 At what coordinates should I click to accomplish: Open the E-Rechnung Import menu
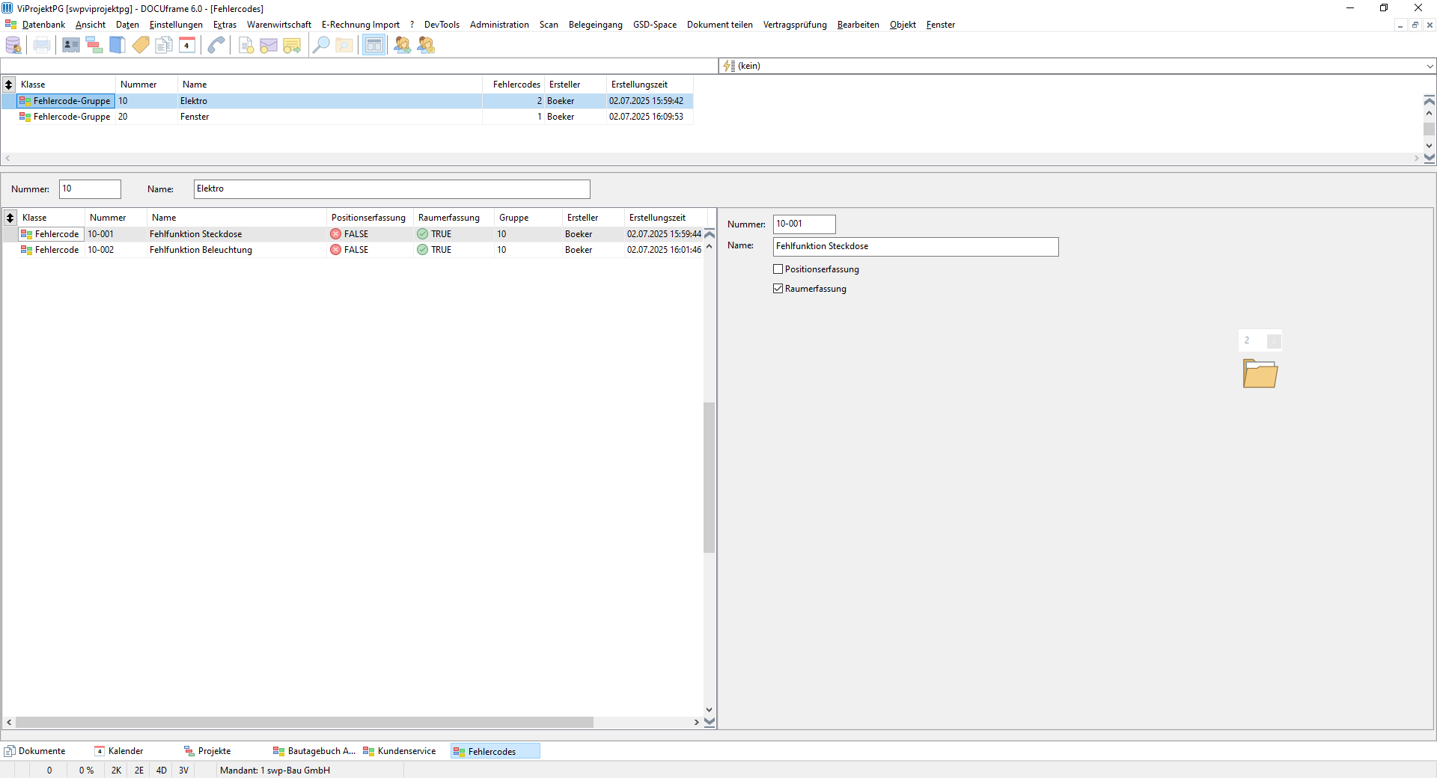click(361, 25)
